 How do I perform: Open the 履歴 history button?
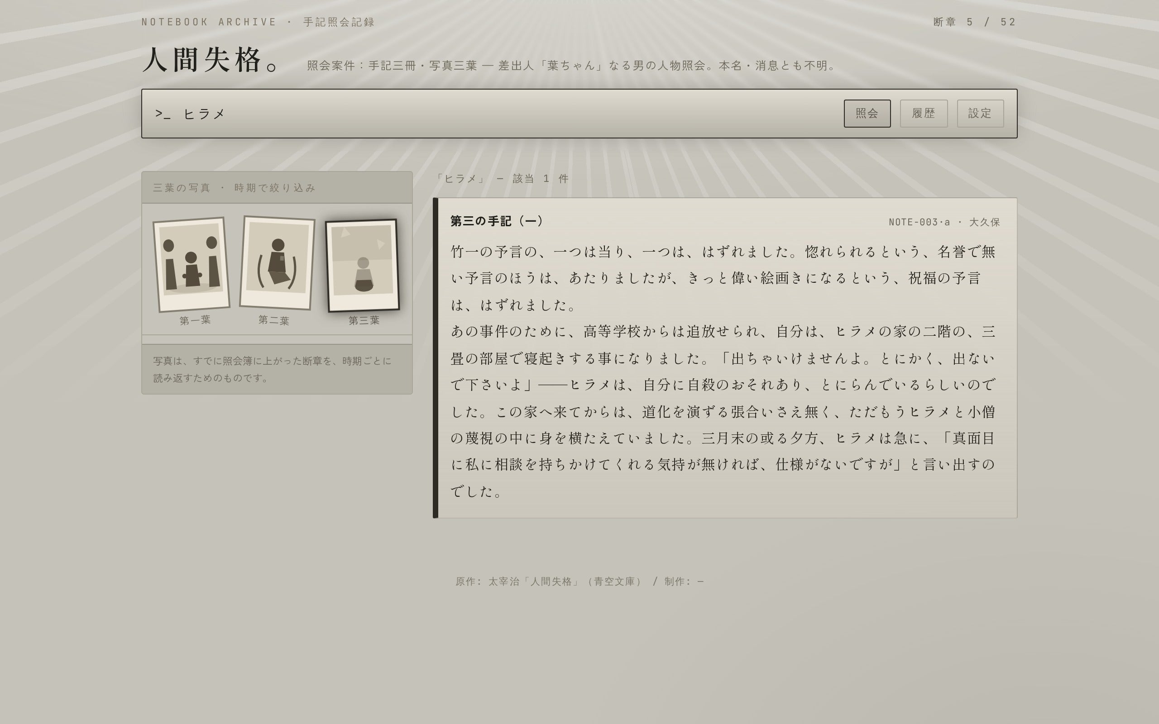click(x=924, y=114)
